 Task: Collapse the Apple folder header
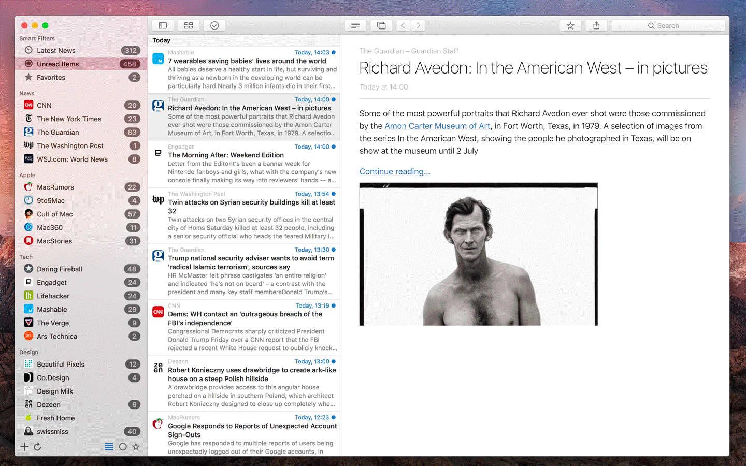27,175
